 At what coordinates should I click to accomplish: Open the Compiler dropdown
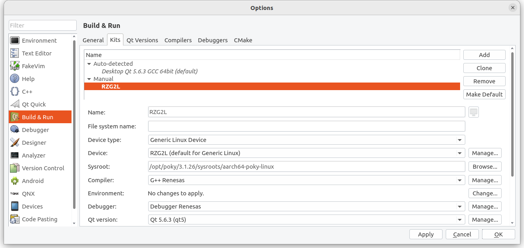click(x=306, y=180)
